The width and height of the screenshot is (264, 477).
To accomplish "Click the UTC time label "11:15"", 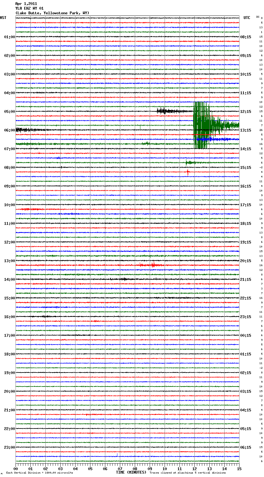I will point(246,93).
